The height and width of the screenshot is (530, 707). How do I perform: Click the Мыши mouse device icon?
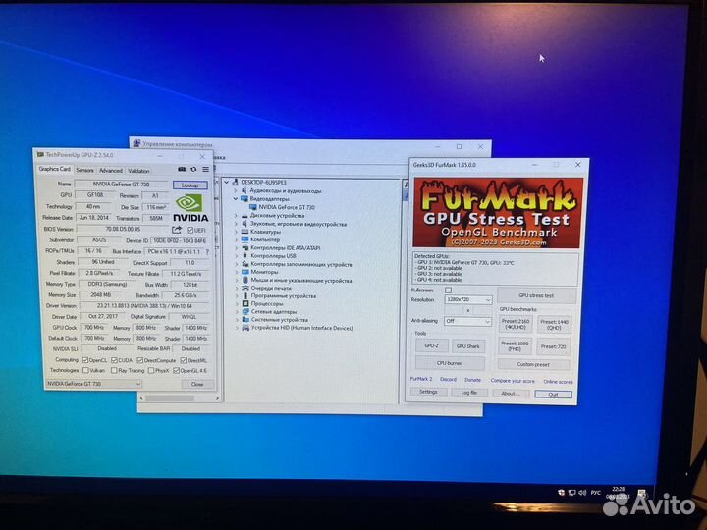[245, 281]
